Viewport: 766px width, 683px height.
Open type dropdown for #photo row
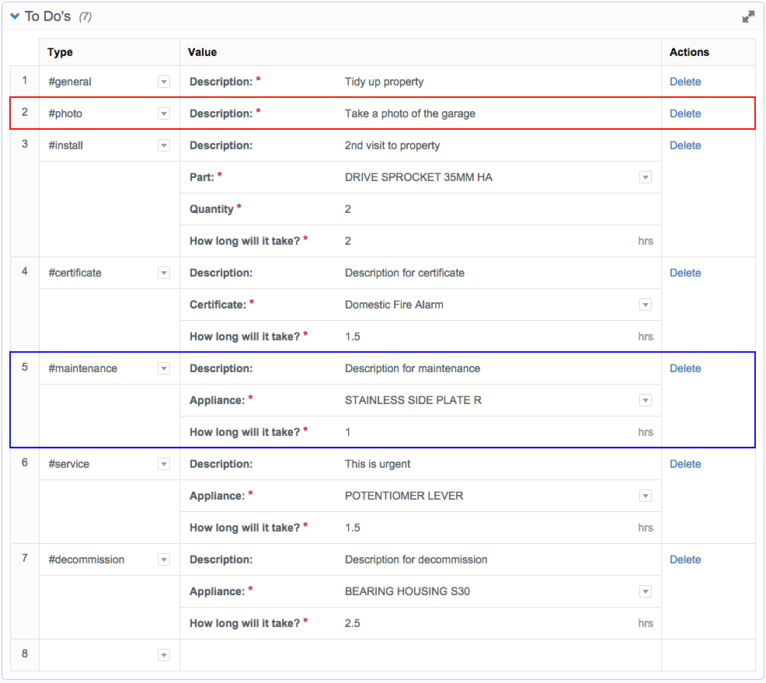(164, 113)
